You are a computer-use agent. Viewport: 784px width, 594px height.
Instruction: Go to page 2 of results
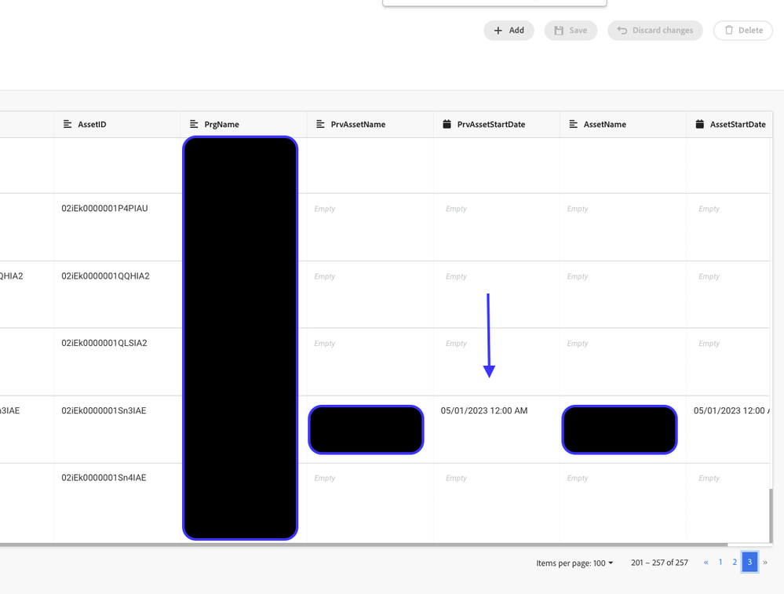pyautogui.click(x=735, y=563)
